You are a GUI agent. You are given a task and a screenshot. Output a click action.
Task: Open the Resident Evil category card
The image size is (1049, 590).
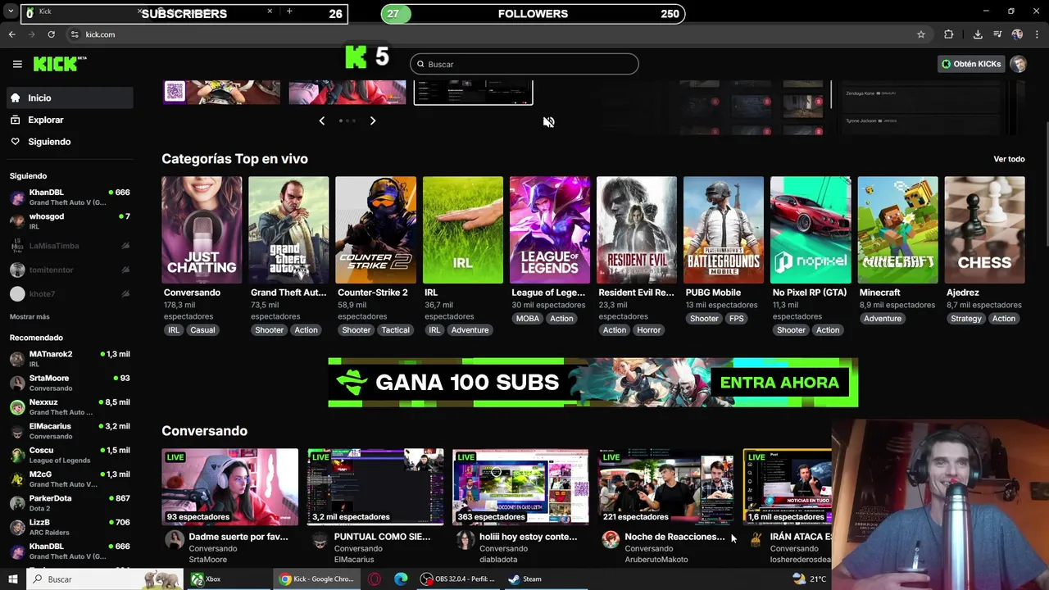coord(637,230)
